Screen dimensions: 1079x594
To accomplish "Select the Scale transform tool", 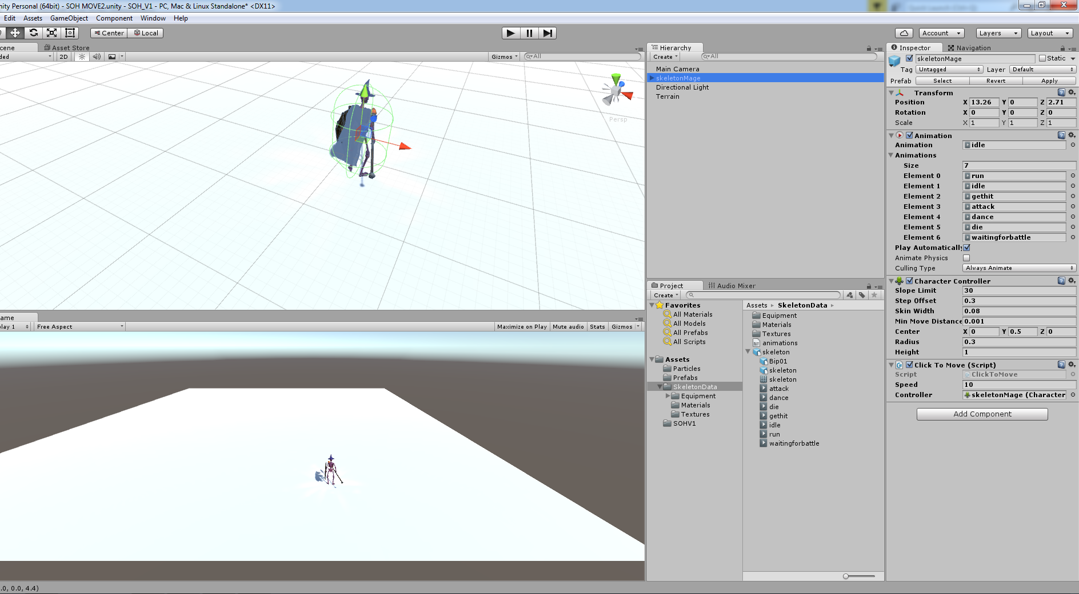I will 52,33.
